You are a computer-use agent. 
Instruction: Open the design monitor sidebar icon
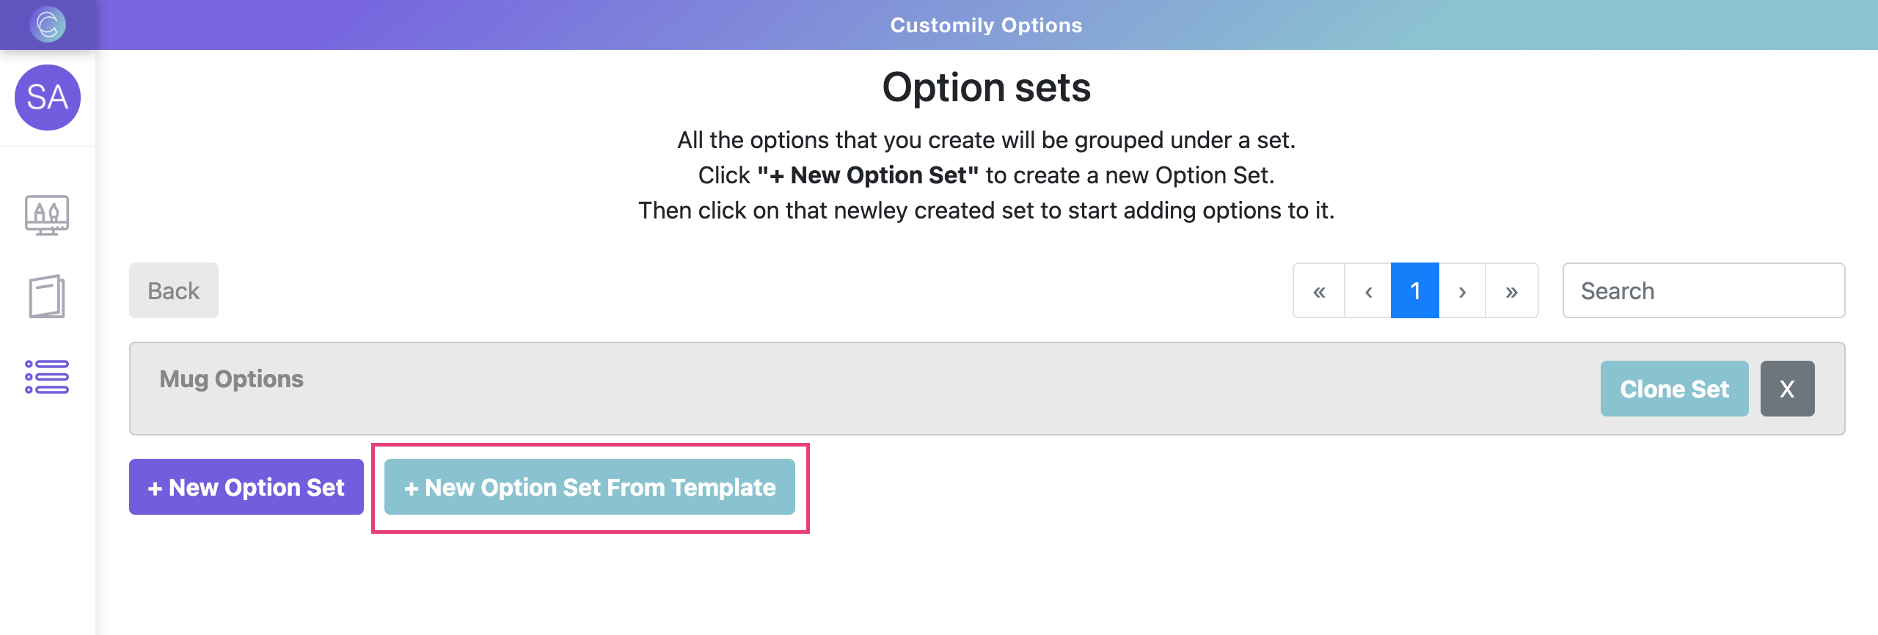[47, 215]
